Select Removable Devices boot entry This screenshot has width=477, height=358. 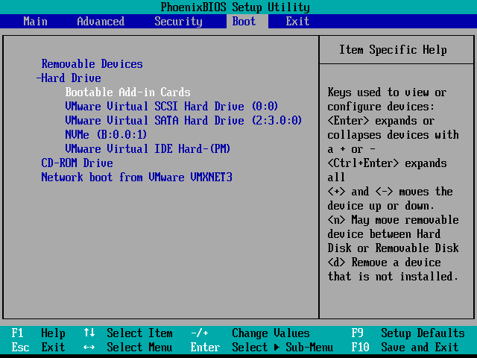[92, 64]
